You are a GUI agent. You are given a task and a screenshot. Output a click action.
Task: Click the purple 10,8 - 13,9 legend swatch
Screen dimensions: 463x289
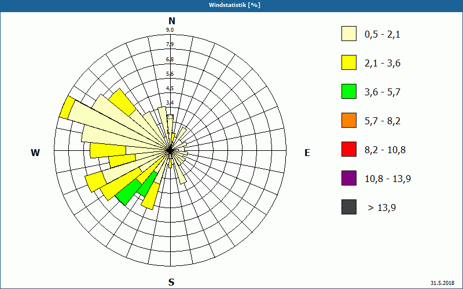[349, 178]
